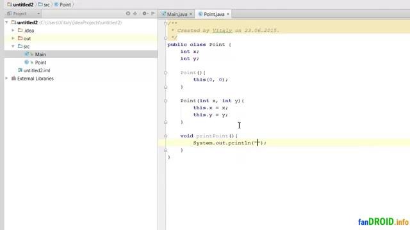Click the 'public class Point' line
Image resolution: width=410 pixels, height=230 pixels.
pyautogui.click(x=199, y=45)
